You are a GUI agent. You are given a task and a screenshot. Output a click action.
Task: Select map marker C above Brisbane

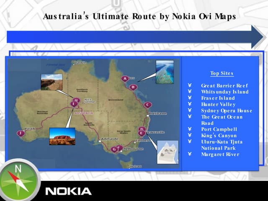tap(148, 105)
